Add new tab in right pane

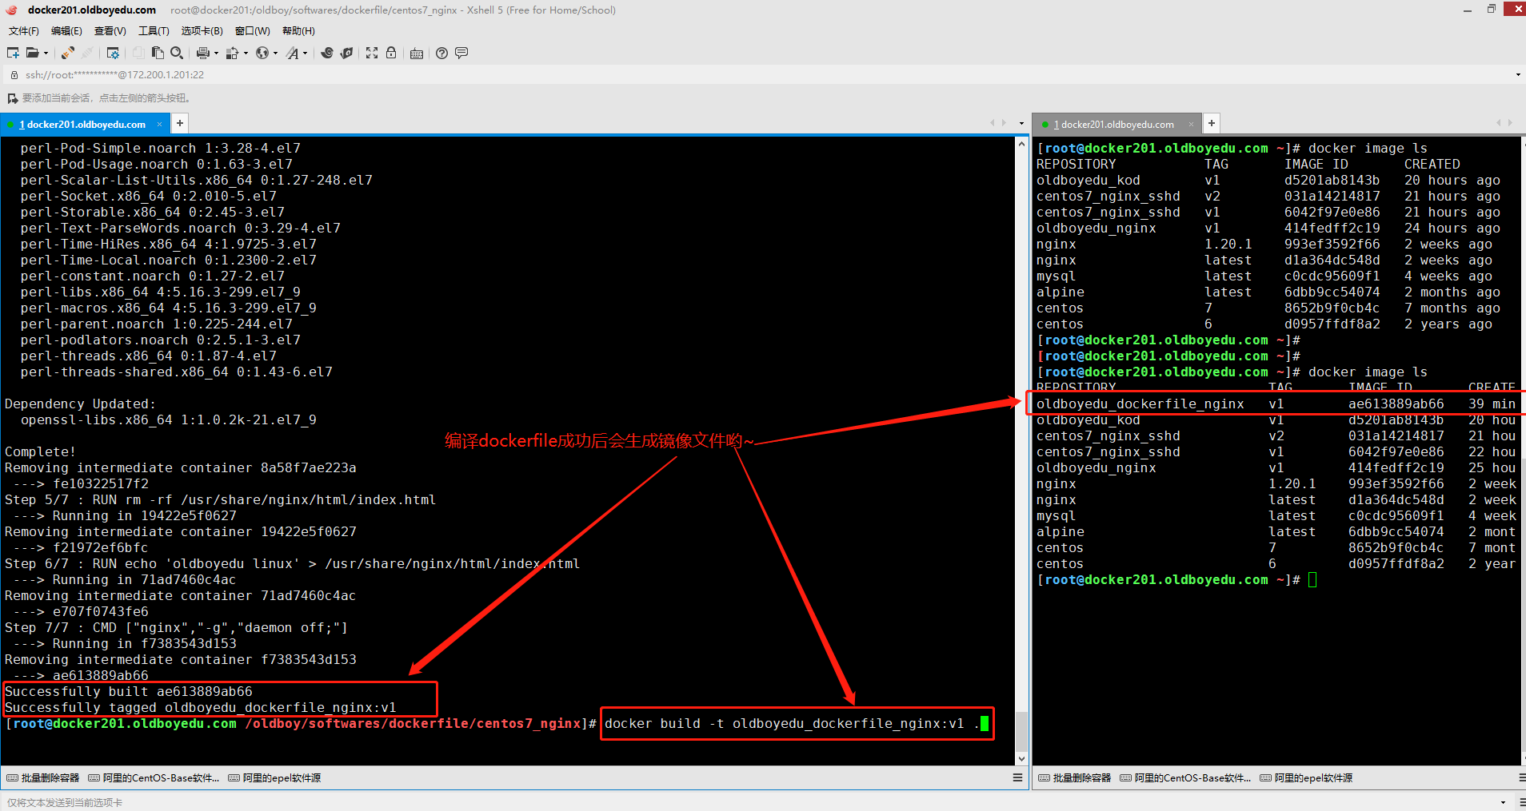pos(1212,123)
